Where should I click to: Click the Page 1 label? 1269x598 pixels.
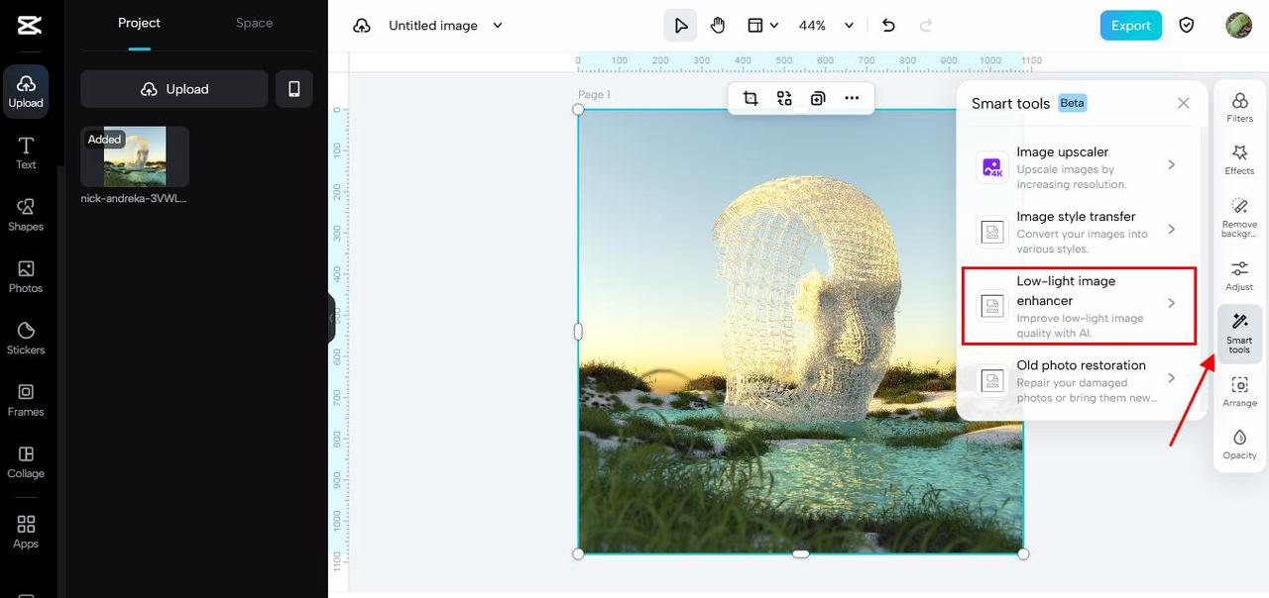594,95
